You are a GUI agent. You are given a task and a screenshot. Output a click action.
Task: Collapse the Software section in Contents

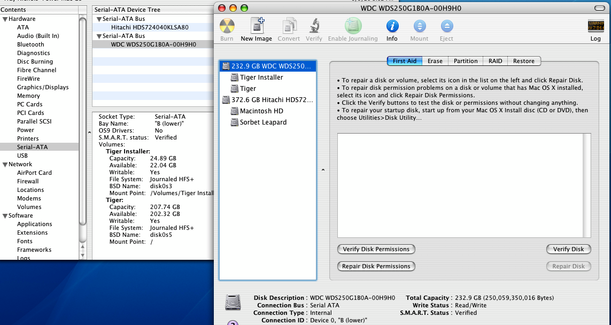click(5, 216)
